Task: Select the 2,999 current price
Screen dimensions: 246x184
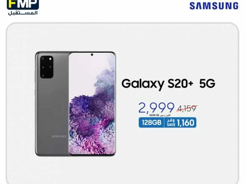Action: point(156,108)
